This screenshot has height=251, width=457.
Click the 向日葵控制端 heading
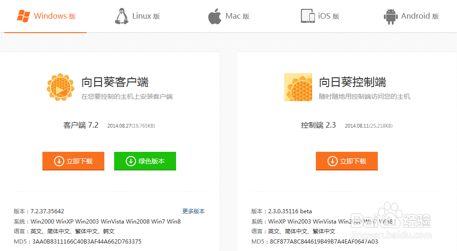pos(352,82)
